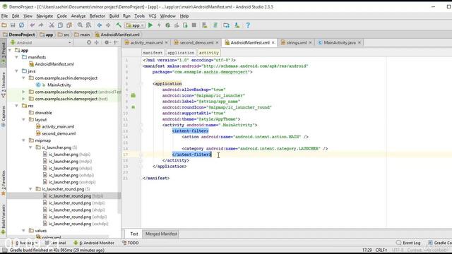This screenshot has width=452, height=254.
Task: Navigate forward with the right arrow icon
Action: pyautogui.click(x=108, y=25)
